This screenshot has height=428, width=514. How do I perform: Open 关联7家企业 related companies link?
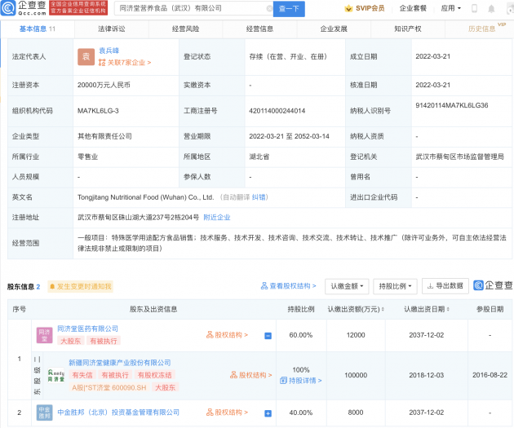point(125,63)
